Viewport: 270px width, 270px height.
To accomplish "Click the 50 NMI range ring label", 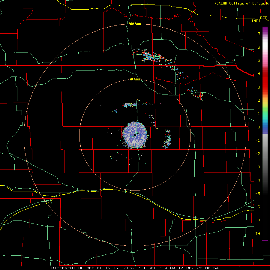I will (135, 79).
